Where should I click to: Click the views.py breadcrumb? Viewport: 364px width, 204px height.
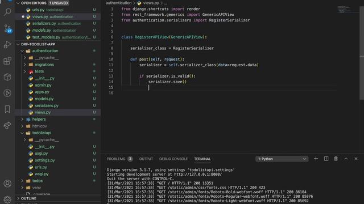(151, 3)
